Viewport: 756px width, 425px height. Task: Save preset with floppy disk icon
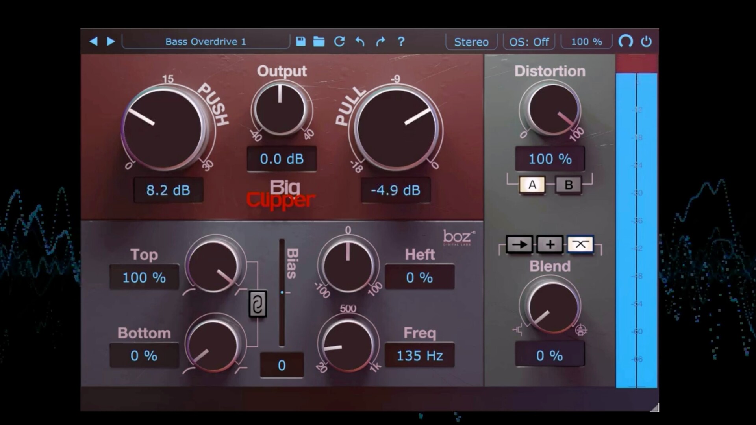(301, 41)
